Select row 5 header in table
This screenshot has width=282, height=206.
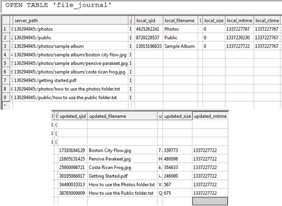(6, 63)
